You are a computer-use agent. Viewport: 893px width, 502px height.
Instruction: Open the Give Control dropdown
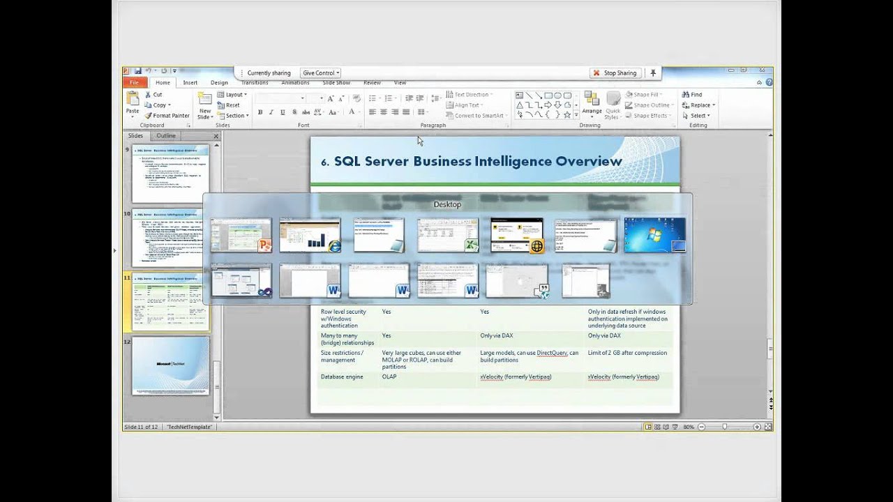[x=320, y=73]
